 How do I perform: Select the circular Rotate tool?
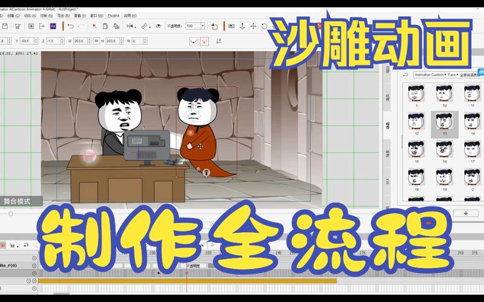click(264, 26)
